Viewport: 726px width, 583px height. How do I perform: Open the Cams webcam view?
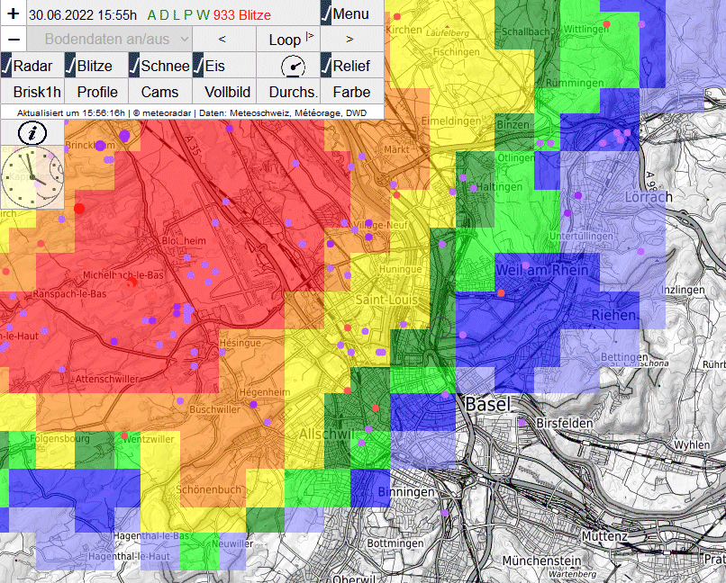tap(160, 92)
